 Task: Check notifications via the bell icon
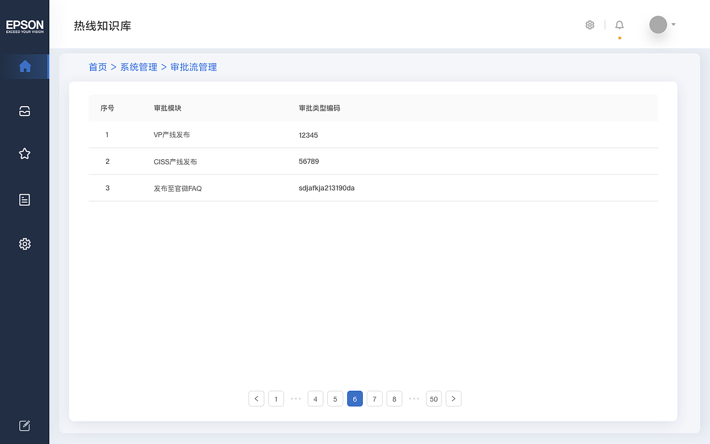tap(619, 24)
